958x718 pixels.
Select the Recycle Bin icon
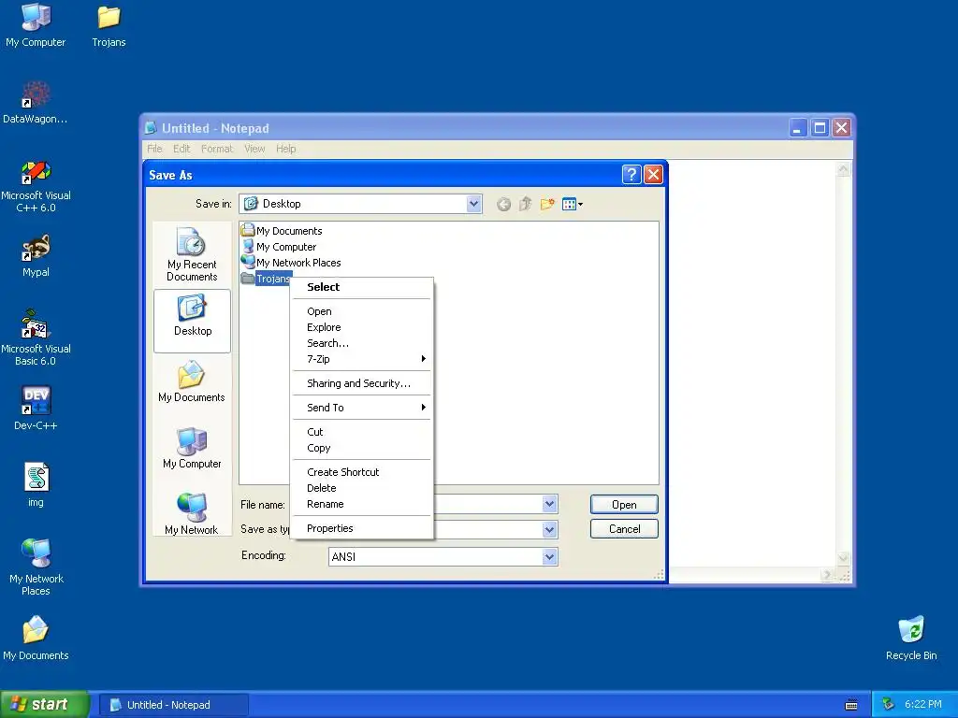pos(911,638)
